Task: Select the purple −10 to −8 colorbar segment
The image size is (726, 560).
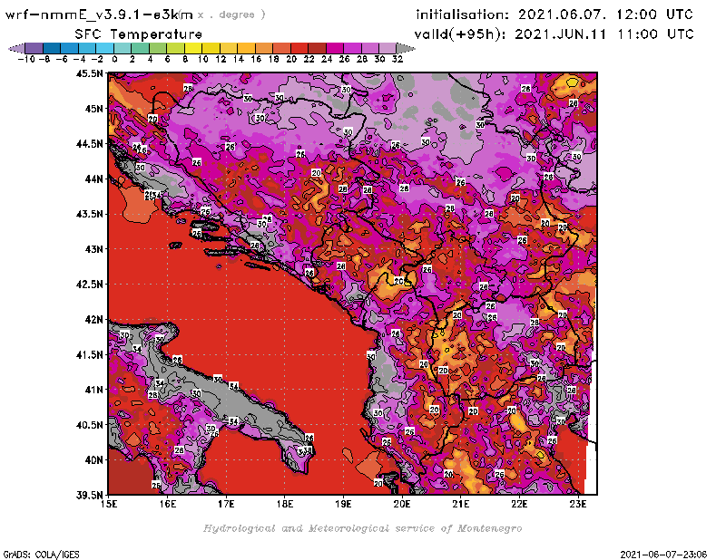Action: tap(33, 47)
